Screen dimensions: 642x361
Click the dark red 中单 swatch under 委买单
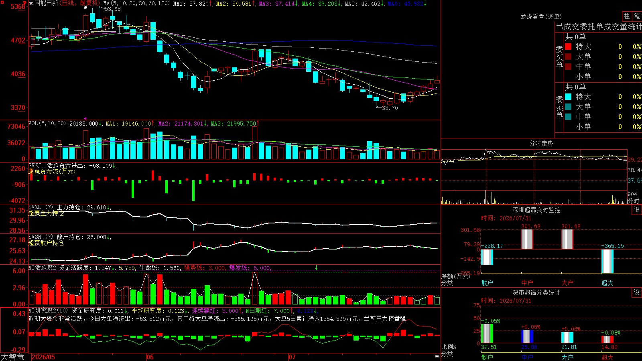tap(568, 67)
